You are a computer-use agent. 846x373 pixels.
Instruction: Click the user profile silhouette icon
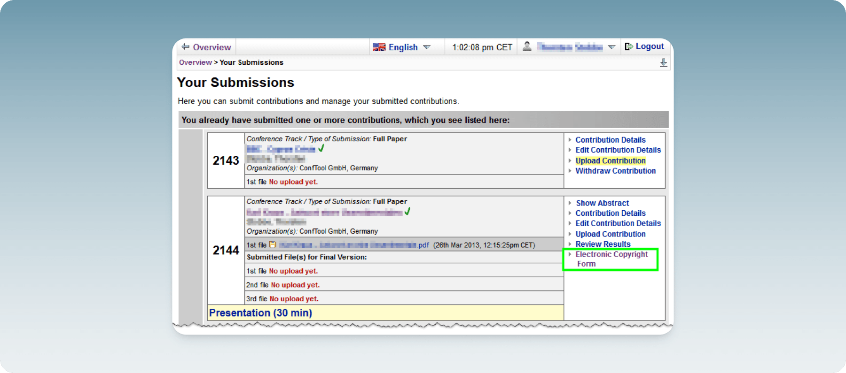click(x=527, y=46)
